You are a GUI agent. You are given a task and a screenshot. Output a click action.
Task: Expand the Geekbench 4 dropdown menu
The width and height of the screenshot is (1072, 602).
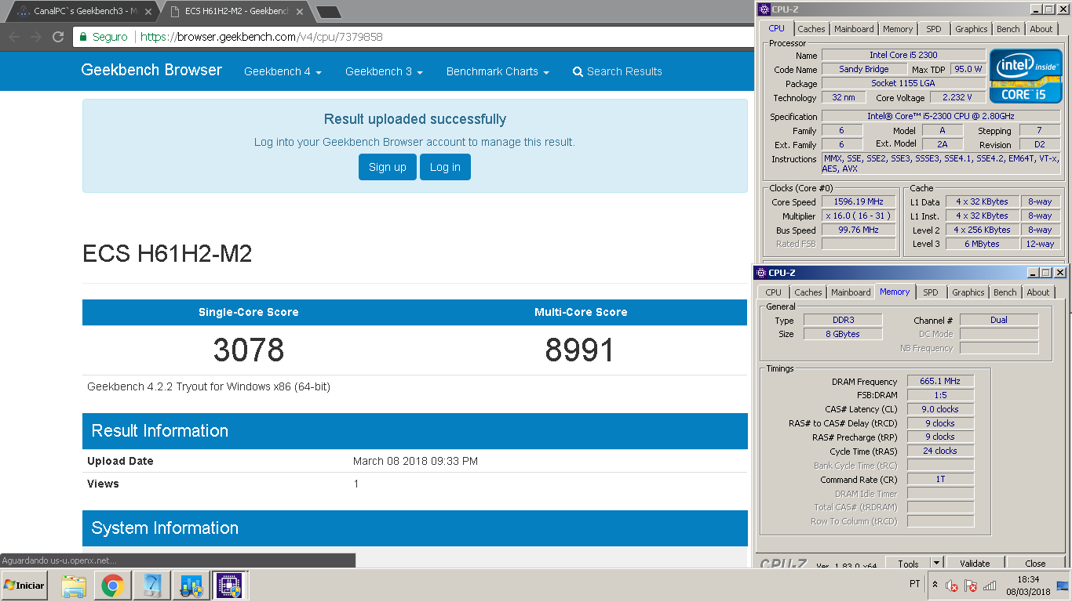tap(283, 71)
